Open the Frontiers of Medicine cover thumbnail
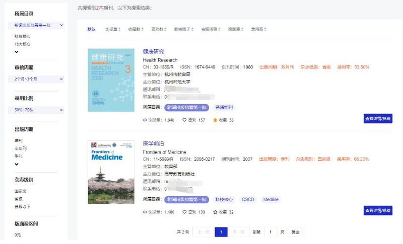The height and width of the screenshot is (244, 403). click(111, 172)
